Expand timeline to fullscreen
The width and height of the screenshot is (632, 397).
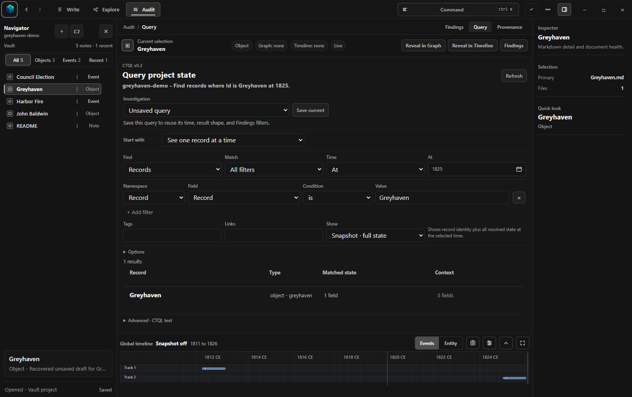pos(523,343)
